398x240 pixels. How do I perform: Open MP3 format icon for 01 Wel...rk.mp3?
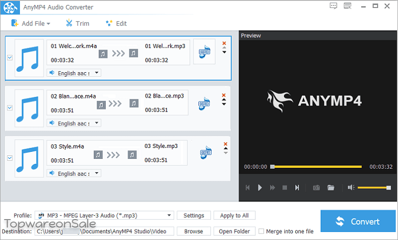tap(204, 51)
